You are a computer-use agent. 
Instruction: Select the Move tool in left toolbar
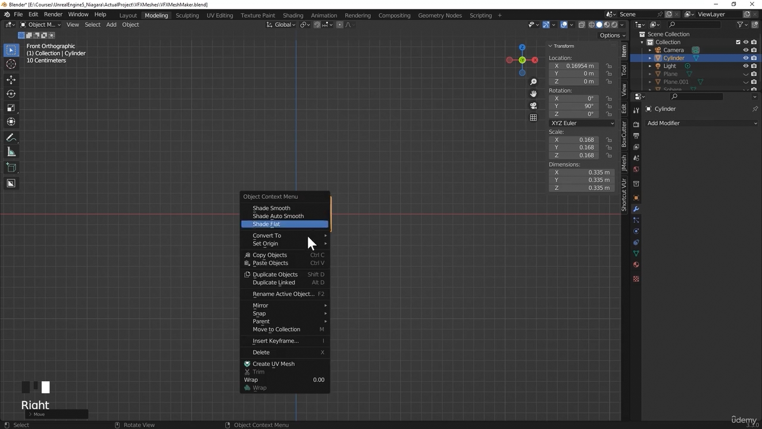pyautogui.click(x=11, y=79)
